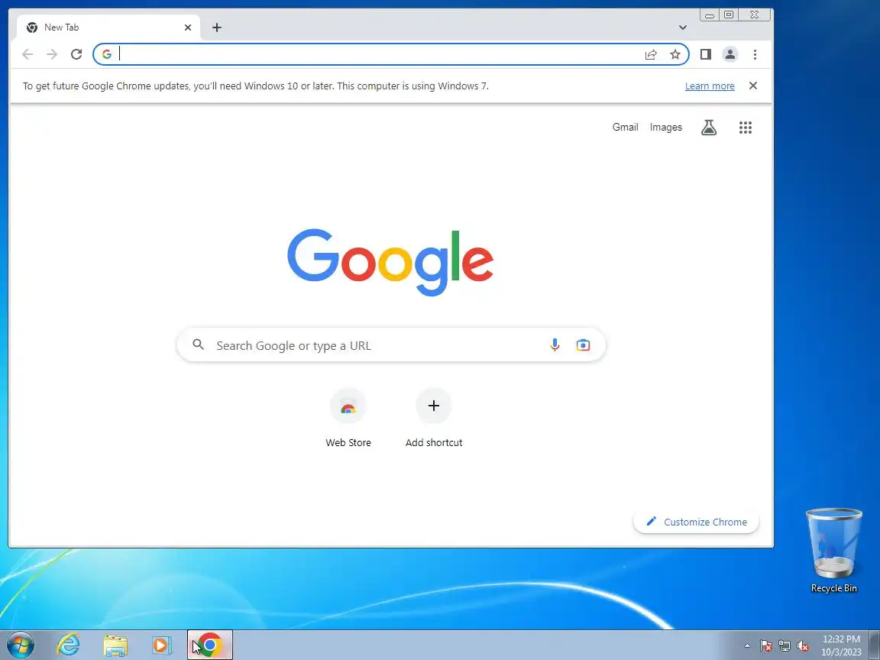Viewport: 880px width, 660px height.
Task: Add shortcut plus tile
Action: (x=434, y=418)
